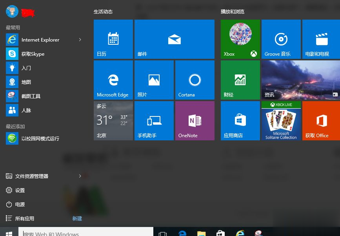Open File Explorer from the taskbar
Viewport: 340px width, 236px height.
201,232
